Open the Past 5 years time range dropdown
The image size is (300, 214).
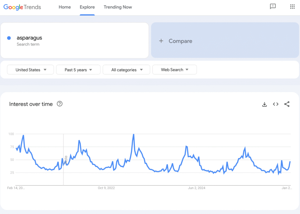[78, 70]
